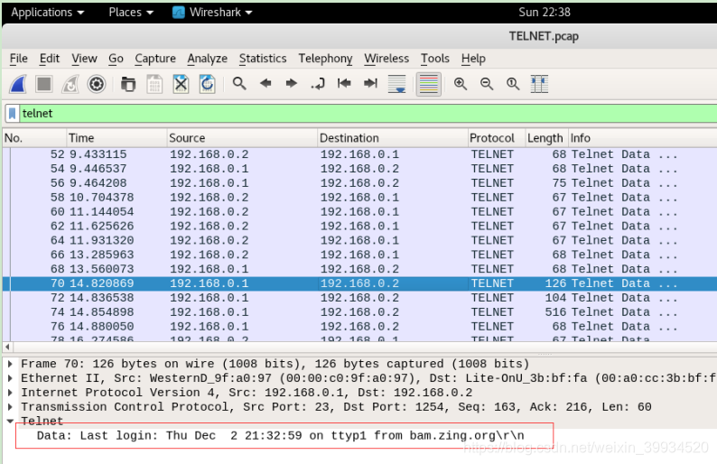Click the telnet display filter field
Image resolution: width=717 pixels, height=464 pixels.
click(368, 114)
